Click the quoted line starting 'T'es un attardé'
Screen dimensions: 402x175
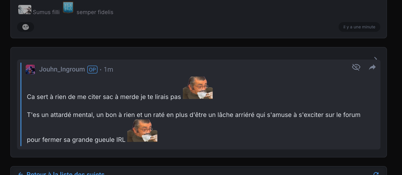point(194,115)
